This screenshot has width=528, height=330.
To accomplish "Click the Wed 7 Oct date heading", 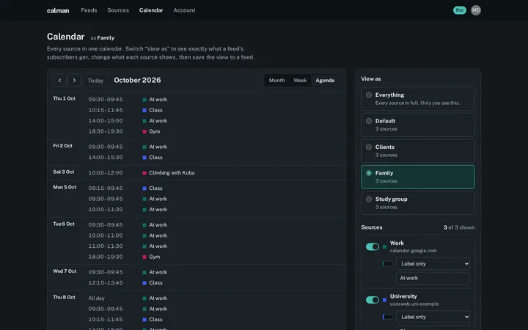I will (65, 271).
